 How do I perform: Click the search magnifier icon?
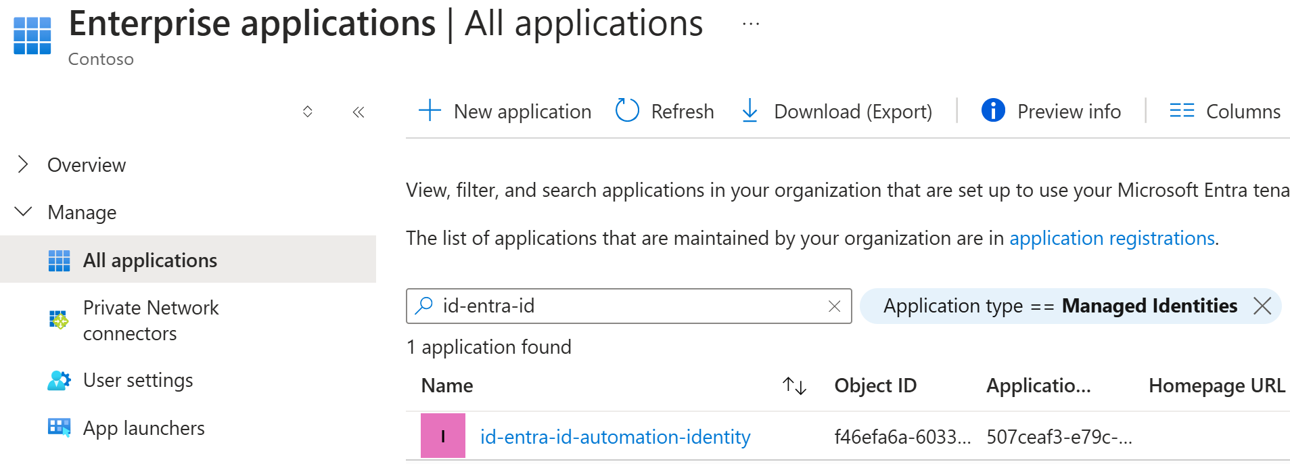(424, 306)
